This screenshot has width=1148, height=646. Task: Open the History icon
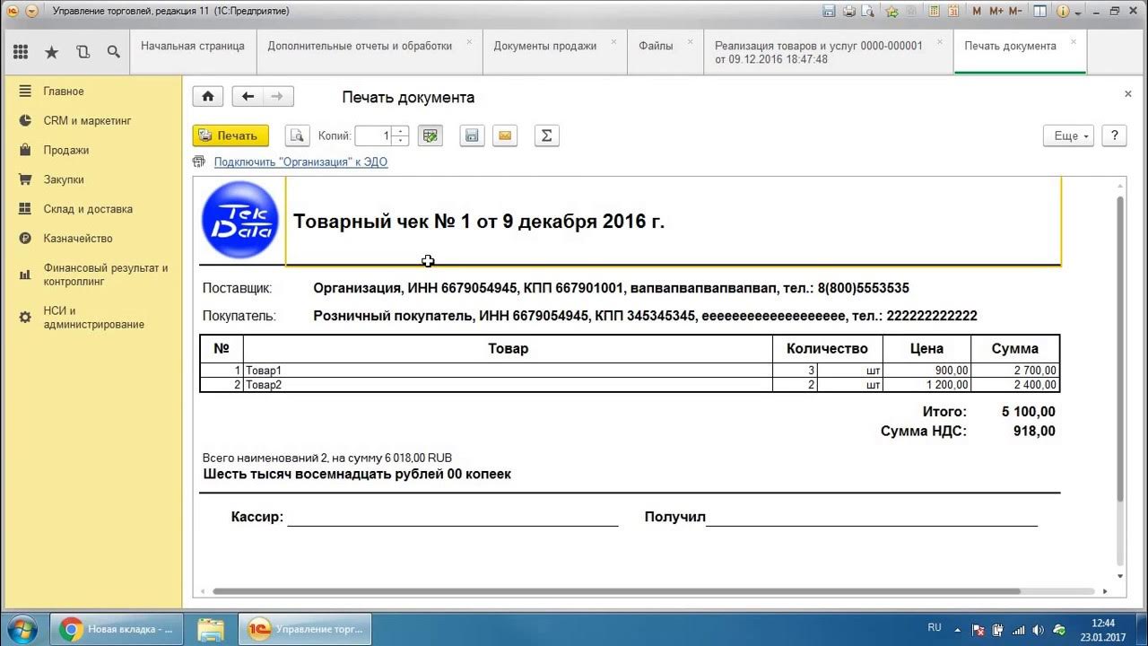83,52
